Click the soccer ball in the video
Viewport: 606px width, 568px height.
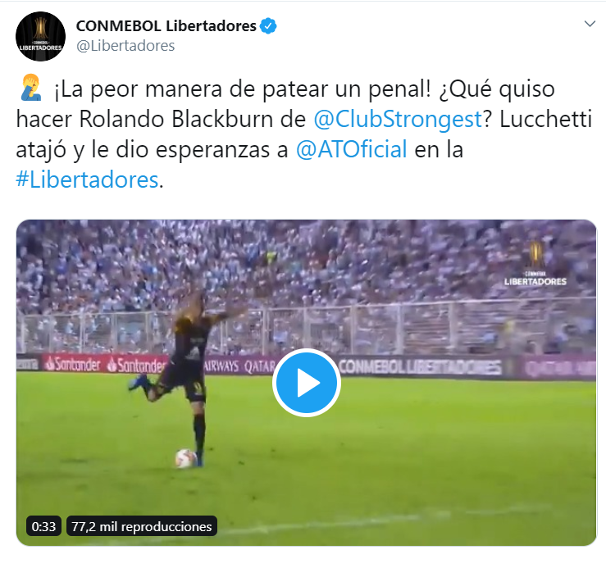click(x=186, y=458)
